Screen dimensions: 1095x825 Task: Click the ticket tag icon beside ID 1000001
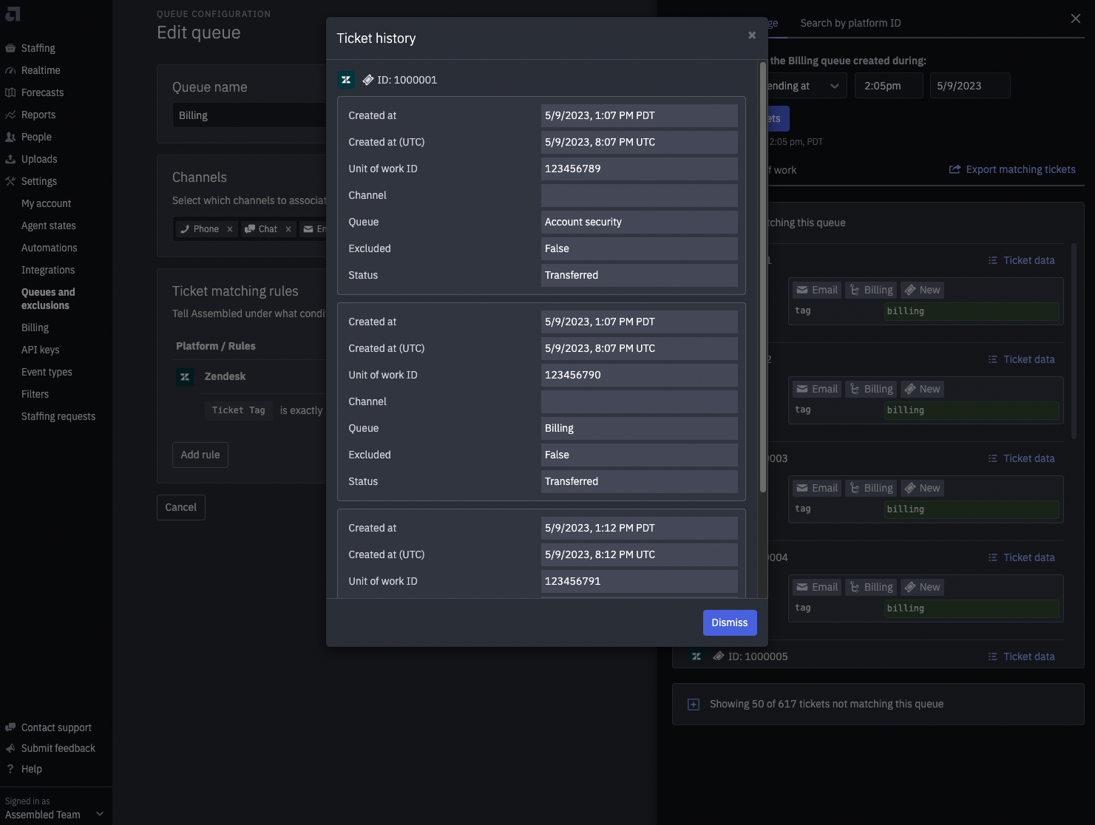(367, 80)
